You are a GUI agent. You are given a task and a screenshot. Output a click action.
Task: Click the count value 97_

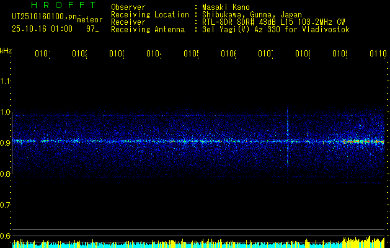point(92,29)
